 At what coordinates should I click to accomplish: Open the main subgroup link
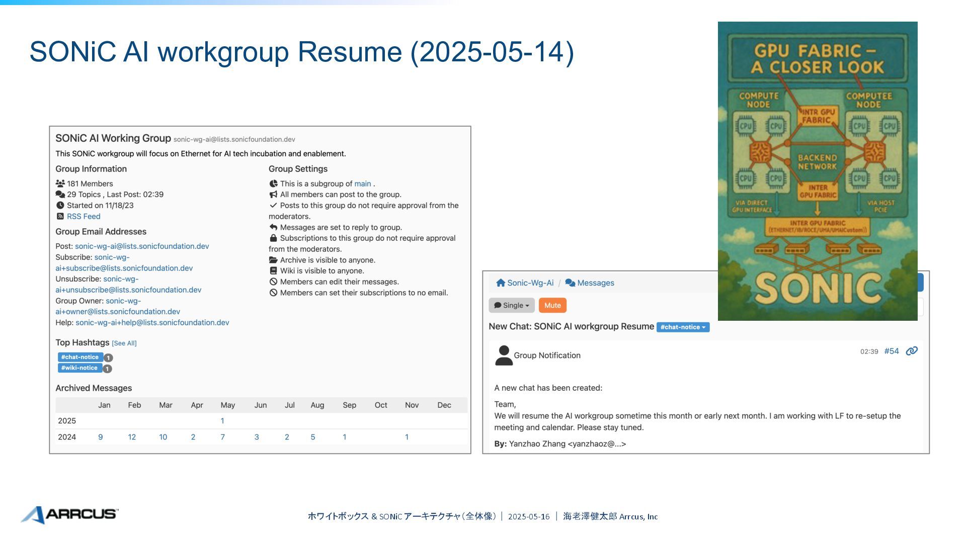pos(362,184)
